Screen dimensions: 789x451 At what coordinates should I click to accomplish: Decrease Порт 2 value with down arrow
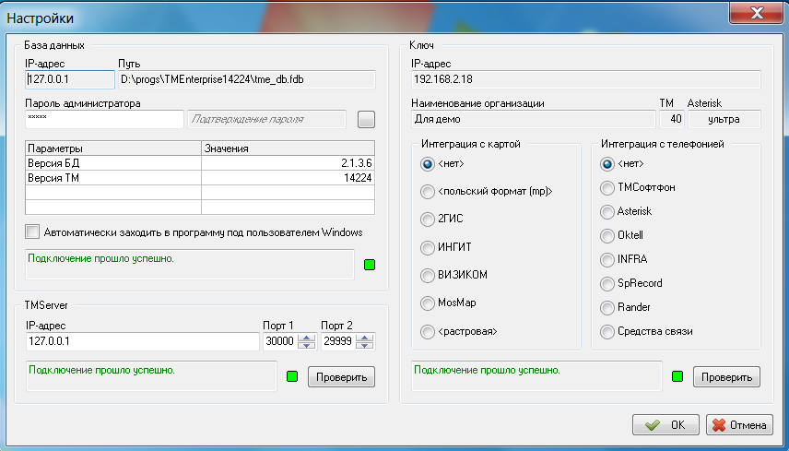coord(365,346)
